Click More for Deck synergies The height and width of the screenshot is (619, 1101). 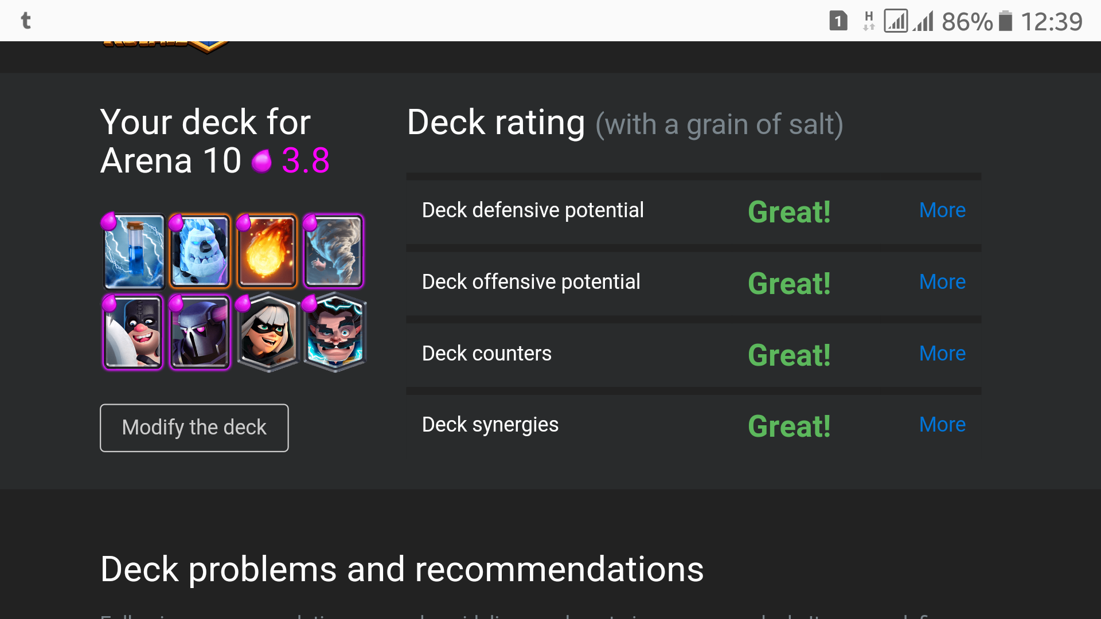click(942, 423)
